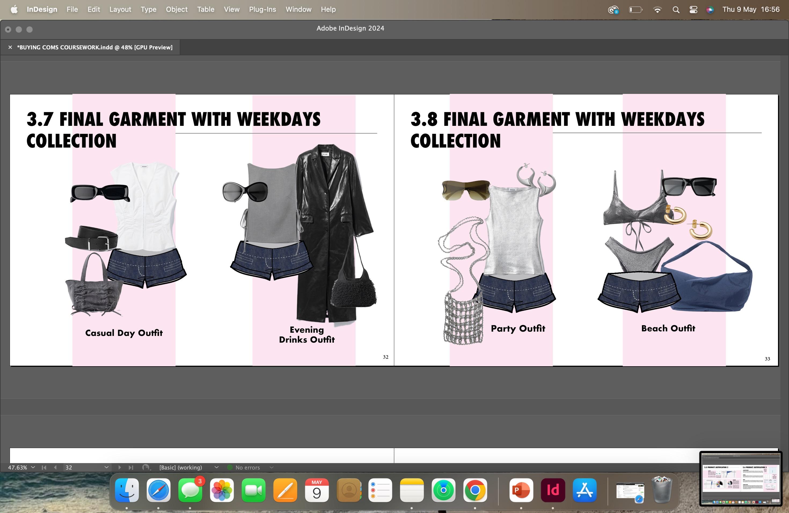Expand zoom level dropdown
Viewport: 789px width, 513px height.
33,467
